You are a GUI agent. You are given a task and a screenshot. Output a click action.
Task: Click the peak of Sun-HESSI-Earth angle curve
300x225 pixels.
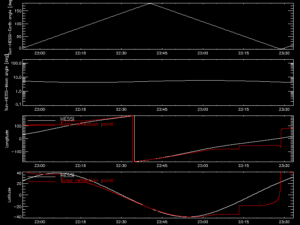point(150,3)
